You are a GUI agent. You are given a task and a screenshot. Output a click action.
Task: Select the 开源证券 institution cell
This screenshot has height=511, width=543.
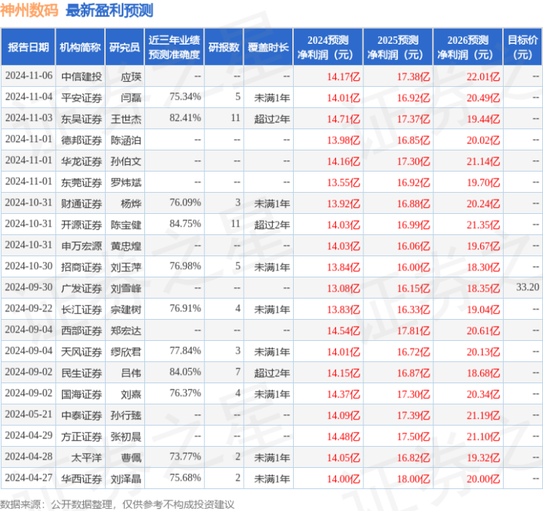click(x=82, y=225)
